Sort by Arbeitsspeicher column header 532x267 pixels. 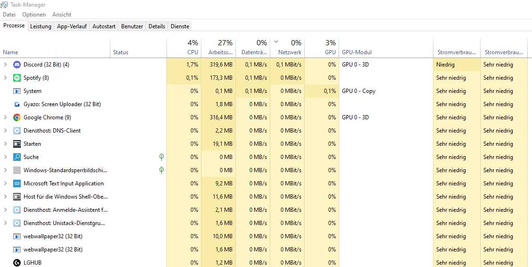coord(218,48)
